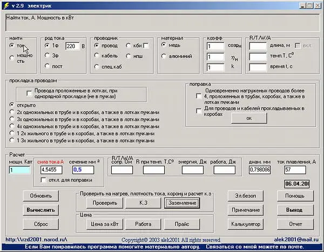Enable the 'кби' checkbox
This screenshot has height=252, width=324.
tap(145, 46)
